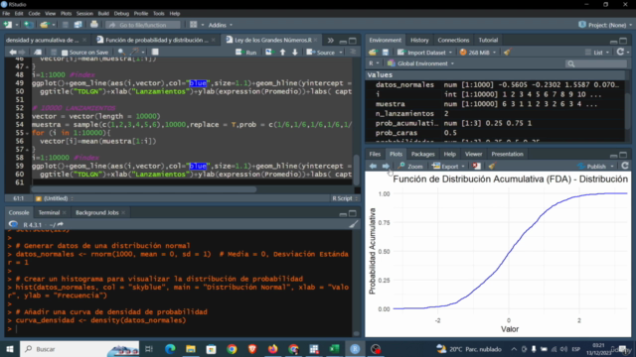Save workspace in Environment pane
Screen dimensions: 636x357
click(x=386, y=53)
